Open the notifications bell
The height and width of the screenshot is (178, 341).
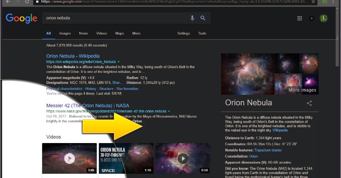coord(312,18)
